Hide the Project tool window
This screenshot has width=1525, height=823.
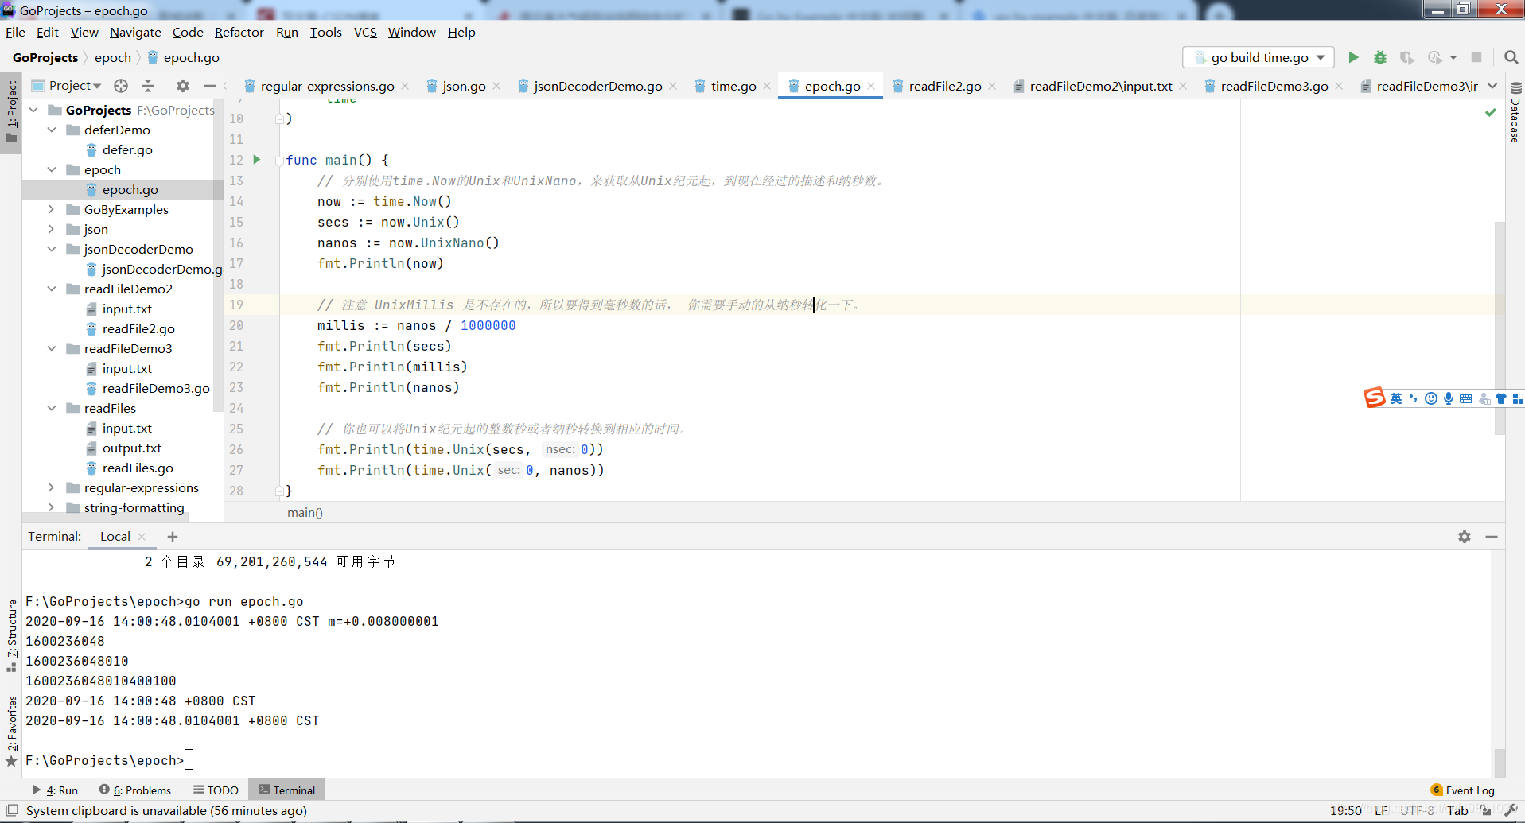[210, 86]
